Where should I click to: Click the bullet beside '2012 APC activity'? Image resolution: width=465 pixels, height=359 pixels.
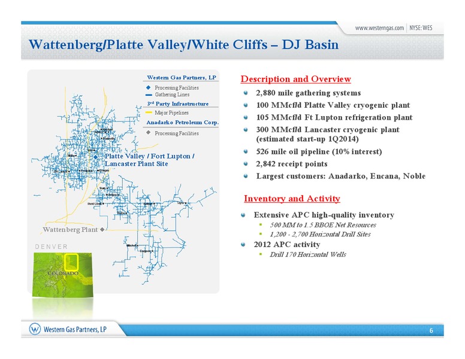coord(243,244)
